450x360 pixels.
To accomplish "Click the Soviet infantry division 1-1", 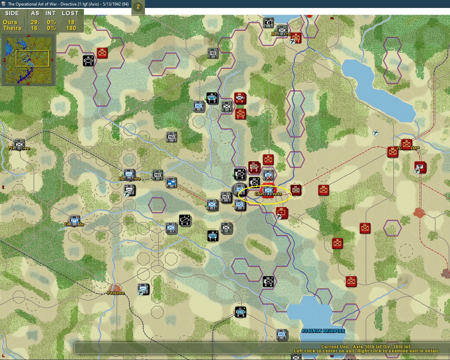I will point(240,114).
